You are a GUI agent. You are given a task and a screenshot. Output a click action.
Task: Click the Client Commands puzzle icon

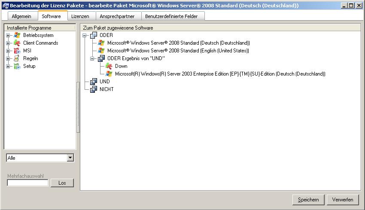point(17,43)
